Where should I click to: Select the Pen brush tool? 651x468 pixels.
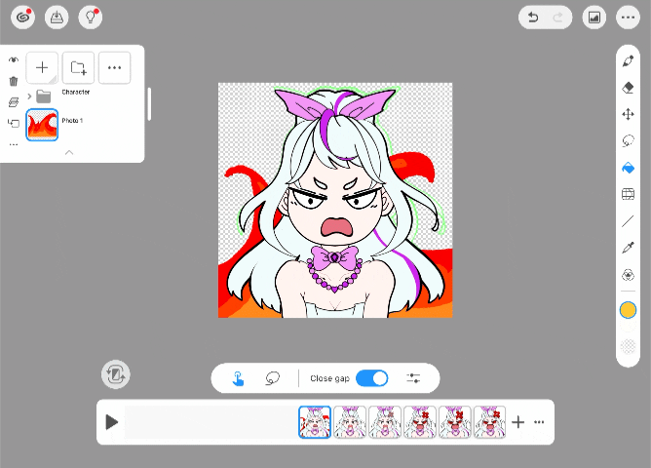tap(629, 61)
